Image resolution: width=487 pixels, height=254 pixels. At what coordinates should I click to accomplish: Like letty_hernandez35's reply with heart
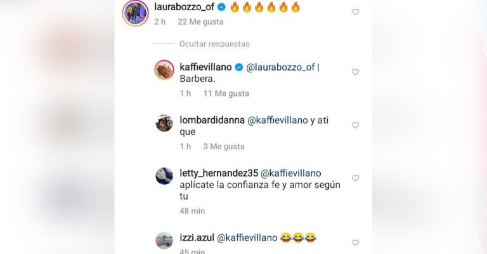click(355, 178)
